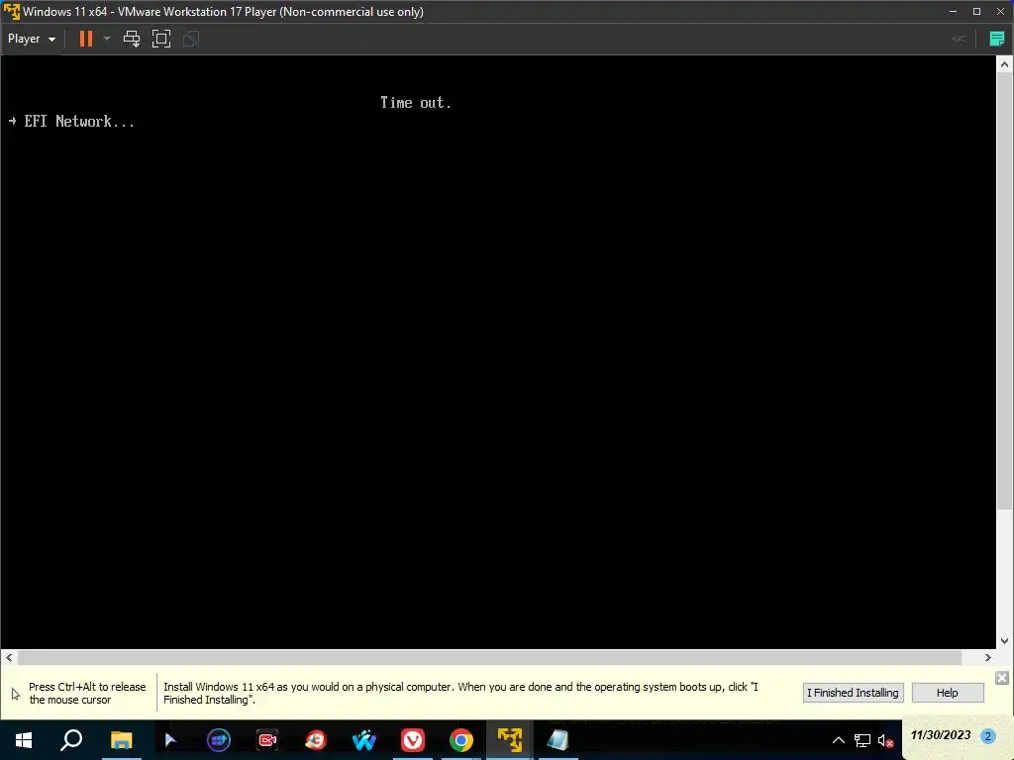
Task: Pause the virtual machine
Action: (x=85, y=39)
